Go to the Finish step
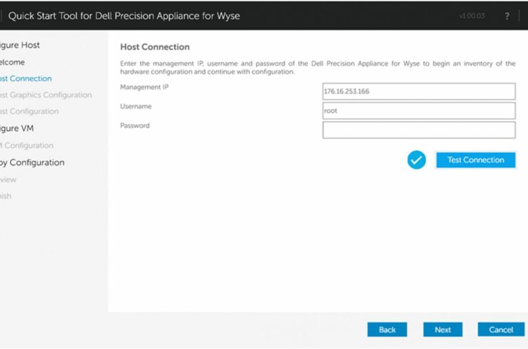 point(5,196)
